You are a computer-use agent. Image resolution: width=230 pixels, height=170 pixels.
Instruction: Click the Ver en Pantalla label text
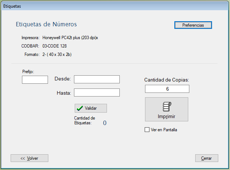[x=164, y=130]
